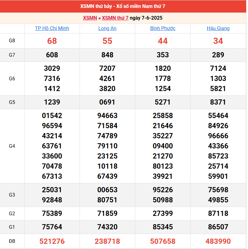This screenshot has width=248, height=249.
Task: Select G4 number 63761
Action: [52, 146]
